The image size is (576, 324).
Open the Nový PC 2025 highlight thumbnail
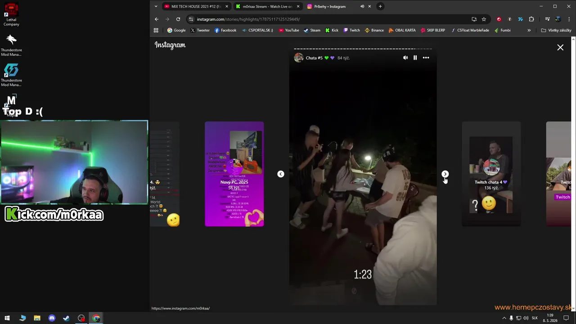point(234,174)
